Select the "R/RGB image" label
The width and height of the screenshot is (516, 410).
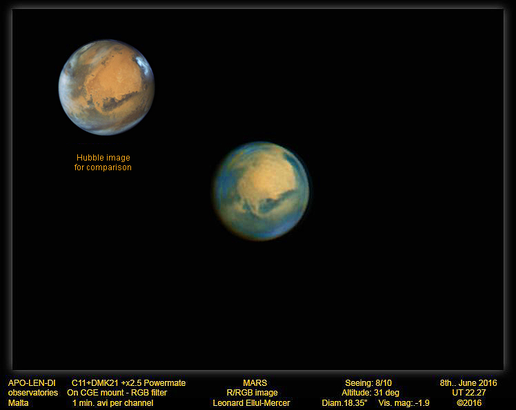pos(252,393)
